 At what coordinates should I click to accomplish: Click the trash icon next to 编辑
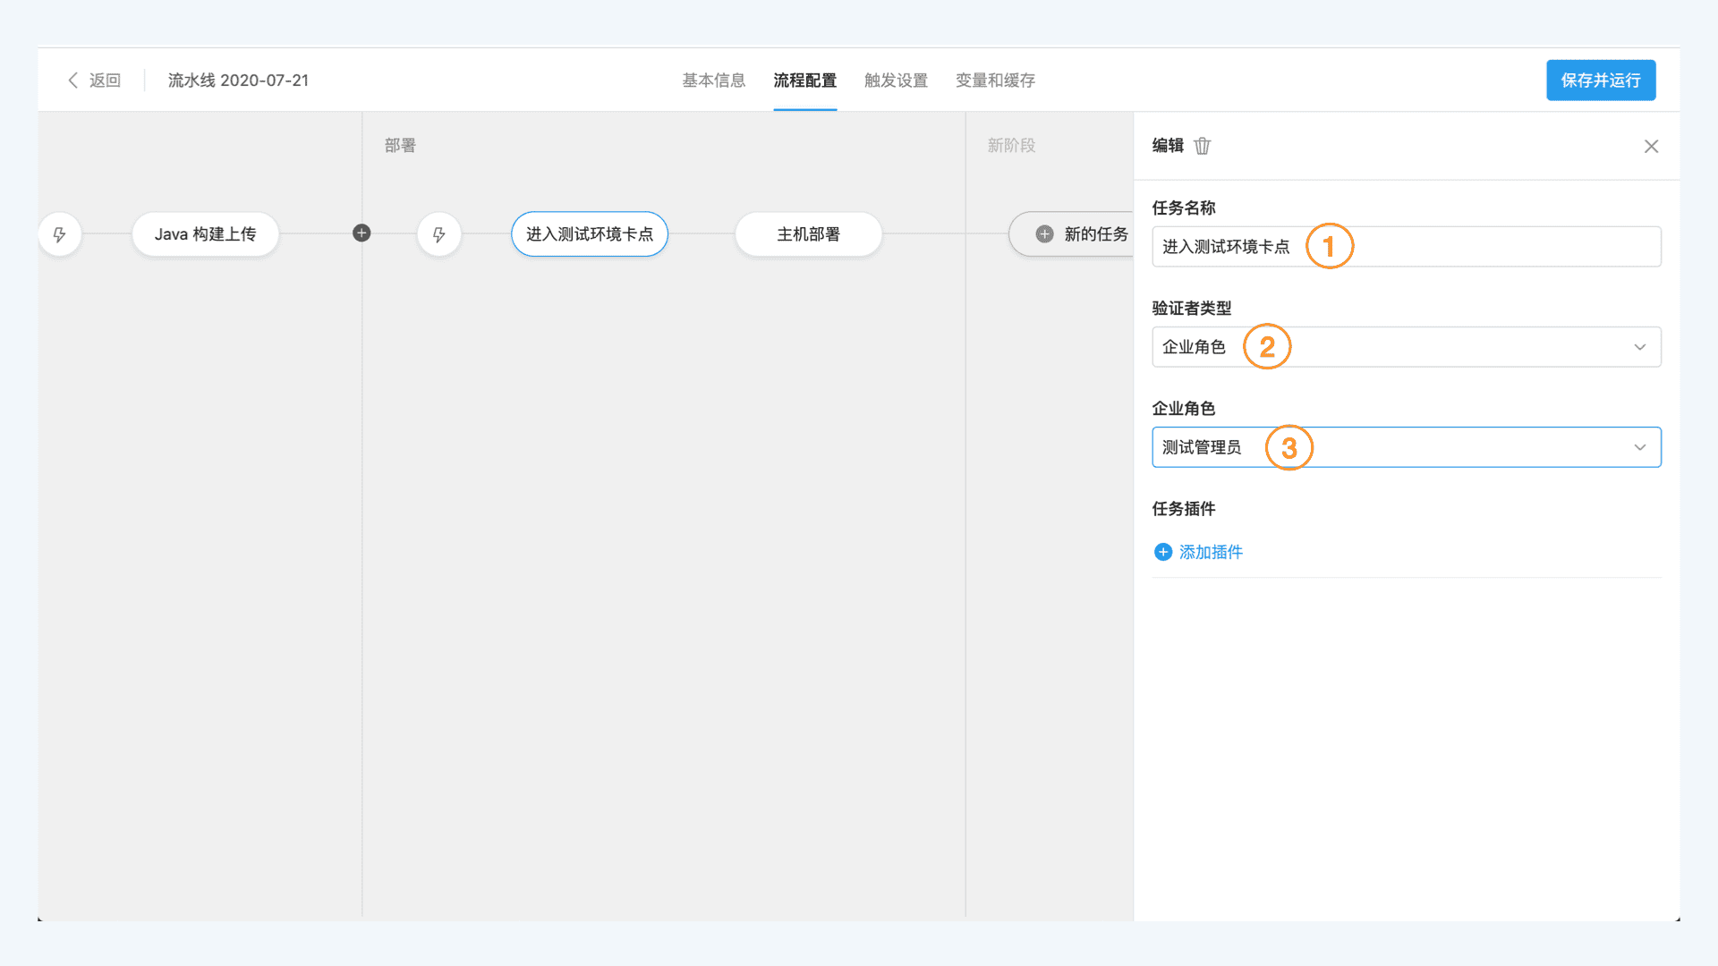[x=1202, y=146]
